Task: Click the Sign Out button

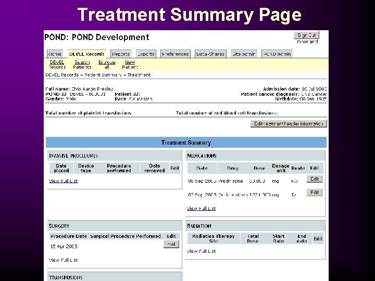Action: point(306,35)
